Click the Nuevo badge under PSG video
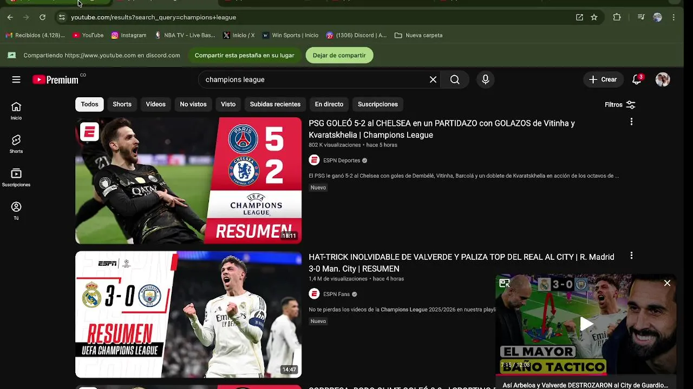Screen dimensions: 693x389 click(318, 187)
